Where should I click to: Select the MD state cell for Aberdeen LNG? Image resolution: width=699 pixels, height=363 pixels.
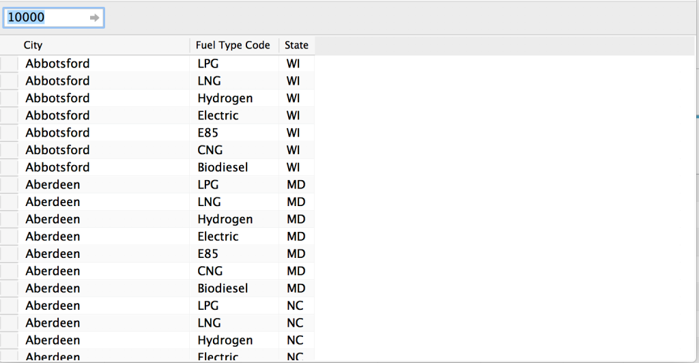pos(297,202)
